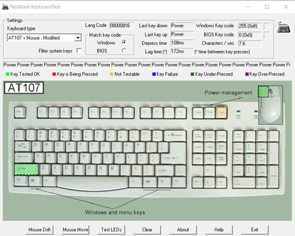This screenshot has width=295, height=236.
Task: Click the Print Screen key
Action: pyautogui.click(x=198, y=136)
